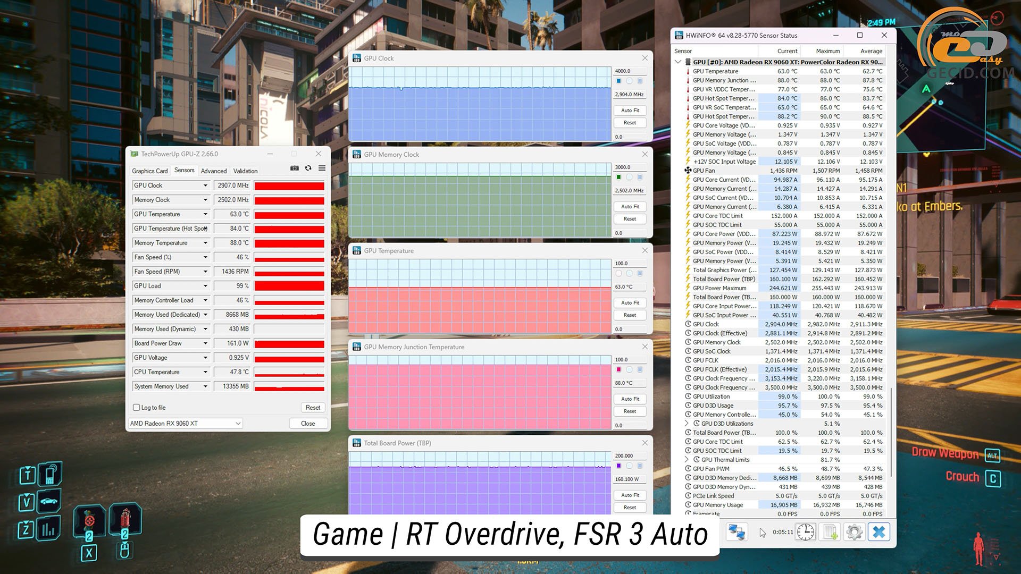
Task: Click the magenta line color swatch in Memory Junction graph
Action: pyautogui.click(x=618, y=370)
